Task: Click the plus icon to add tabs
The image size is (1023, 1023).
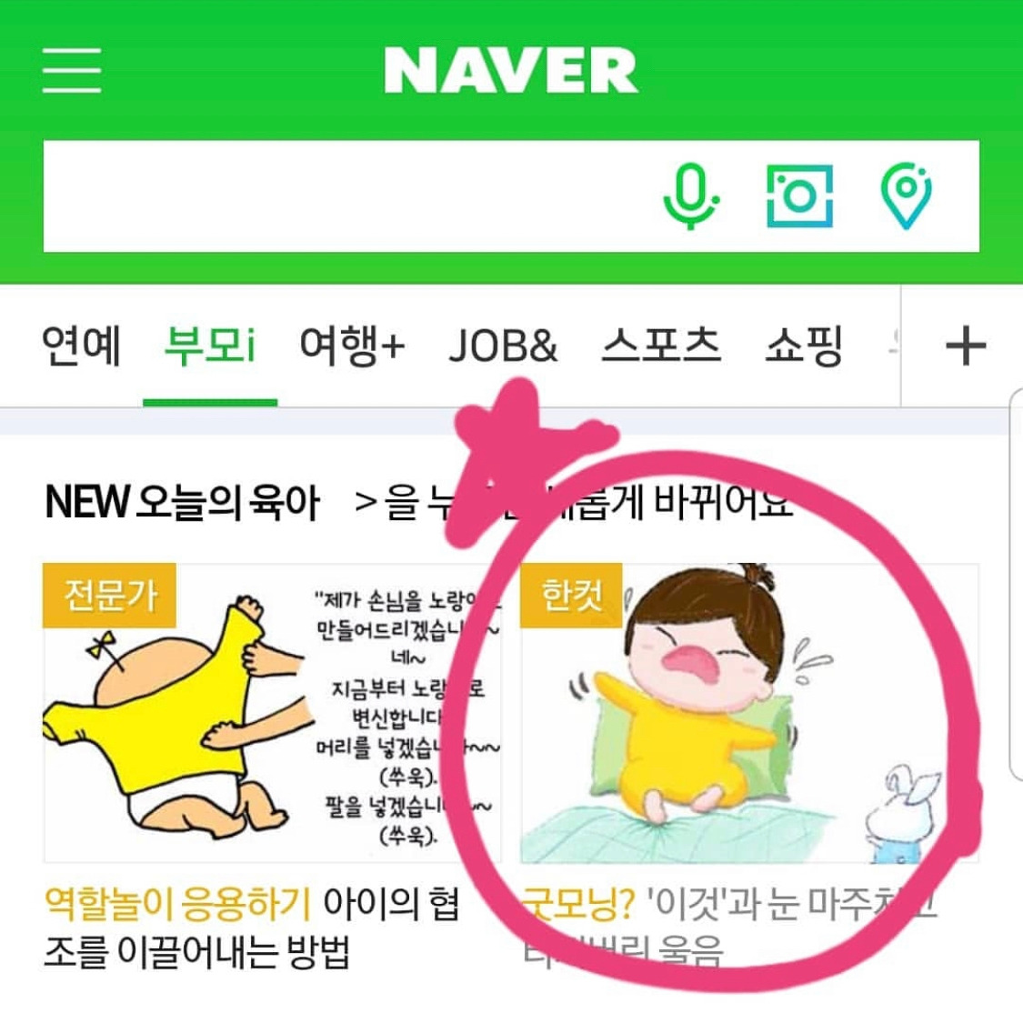Action: pos(965,346)
